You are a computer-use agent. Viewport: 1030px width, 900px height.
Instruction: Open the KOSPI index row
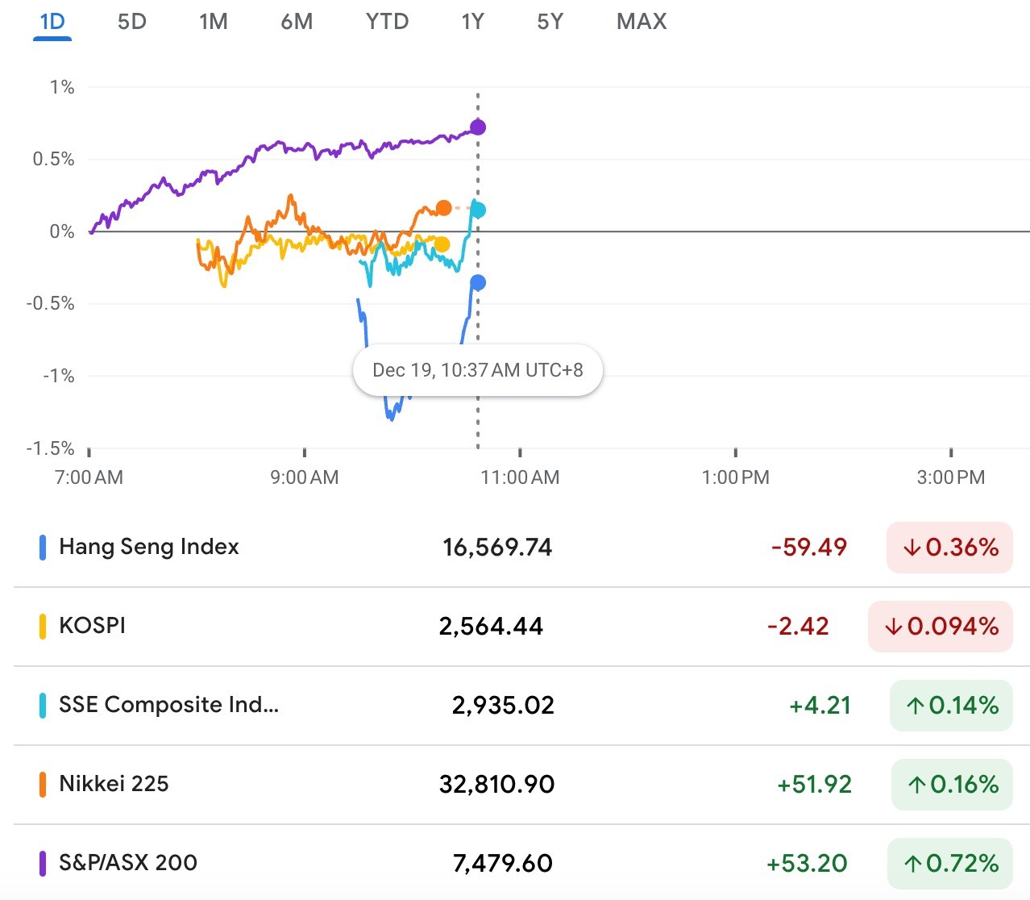pos(521,627)
